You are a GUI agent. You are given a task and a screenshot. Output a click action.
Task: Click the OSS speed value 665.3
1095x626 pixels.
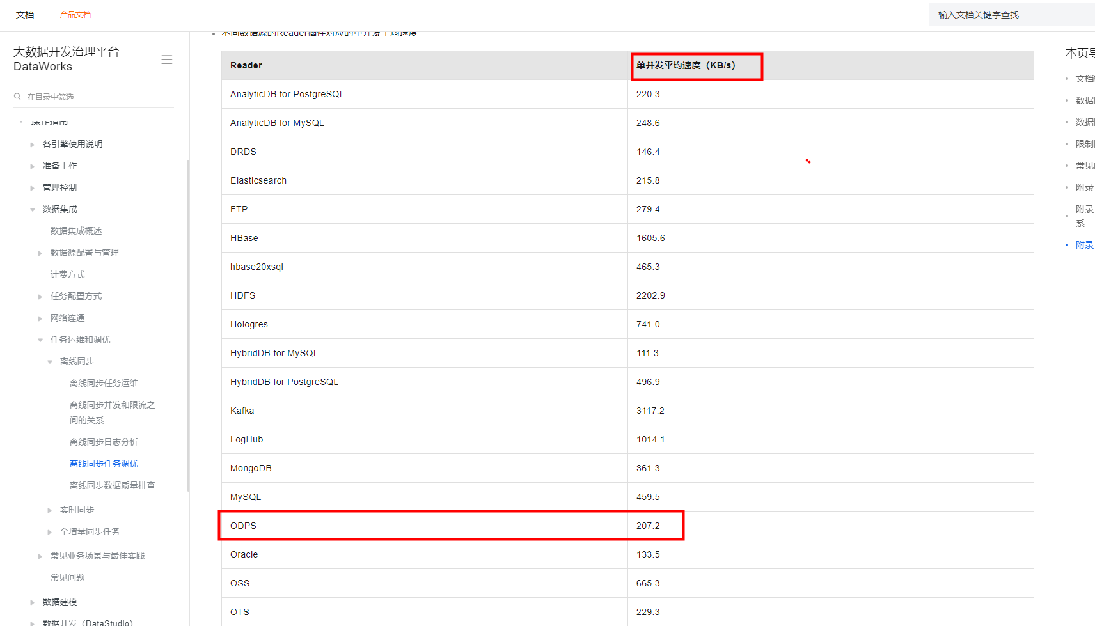(x=648, y=583)
